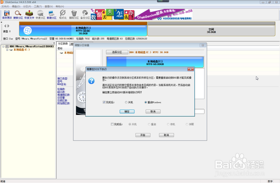This screenshot has width=280, height=183.
Task: Click the 新建分区 new partition icon
Action: 52,15
